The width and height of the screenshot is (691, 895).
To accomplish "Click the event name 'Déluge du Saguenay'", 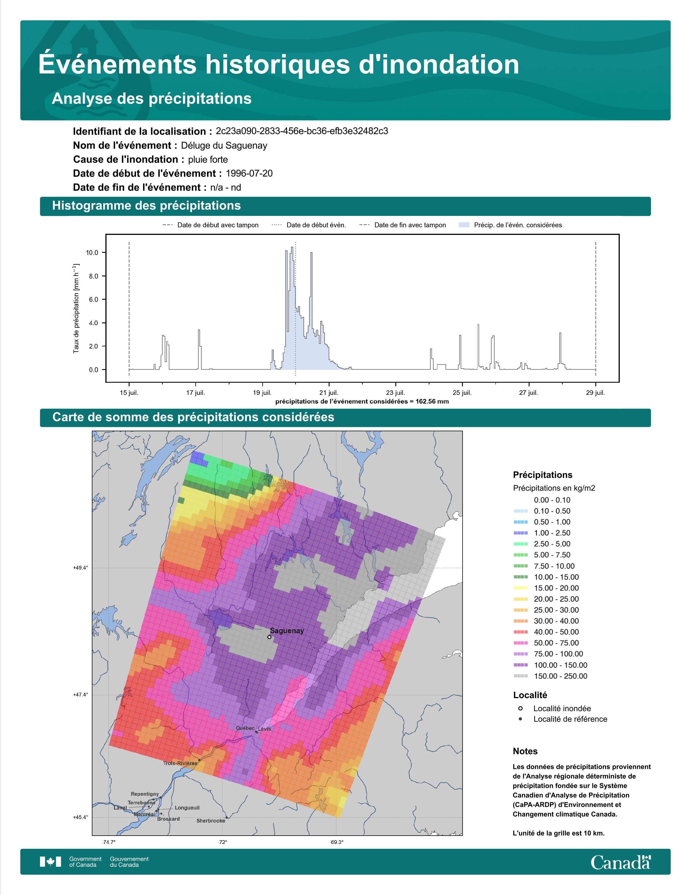I will [224, 145].
